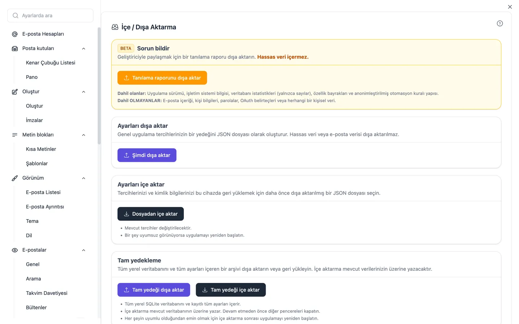Click the Posta kutuları inbox icon
519x324 pixels.
point(15,49)
